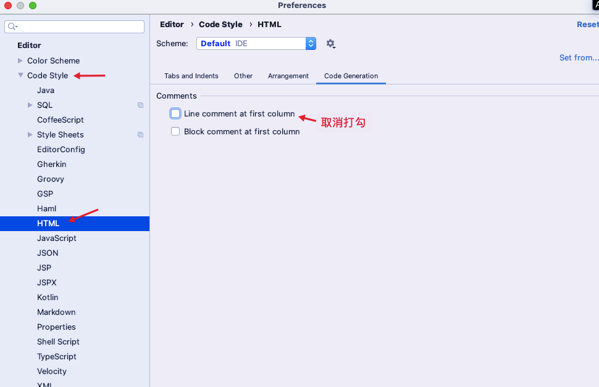Switch to the Arrangement tab

click(x=288, y=76)
